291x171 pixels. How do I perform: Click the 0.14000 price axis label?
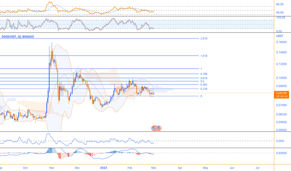(281, 53)
